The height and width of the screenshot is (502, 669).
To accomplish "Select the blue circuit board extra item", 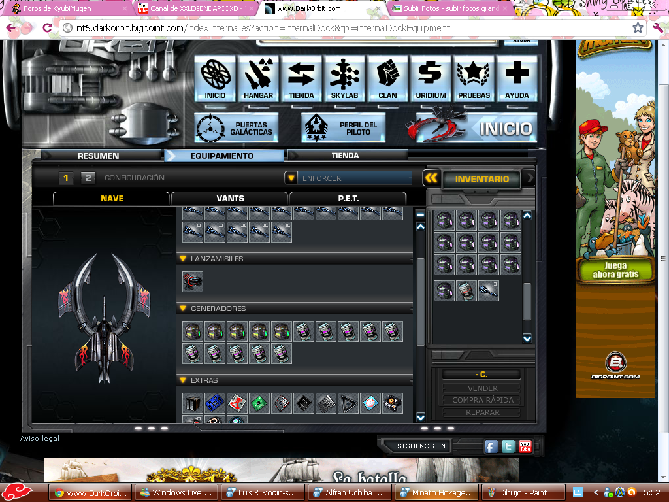I will (x=215, y=403).
